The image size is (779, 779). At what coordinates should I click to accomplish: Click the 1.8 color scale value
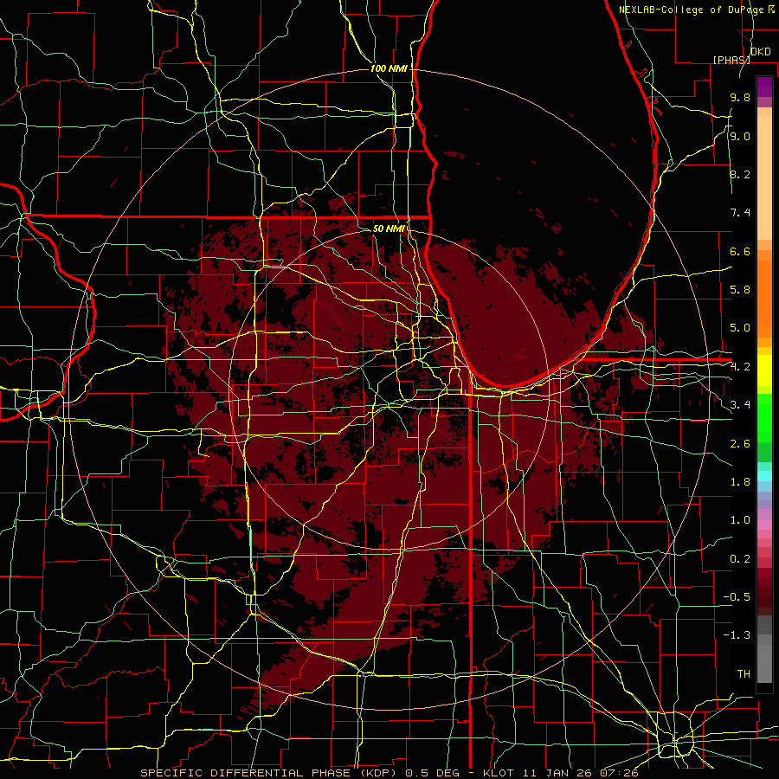[740, 482]
